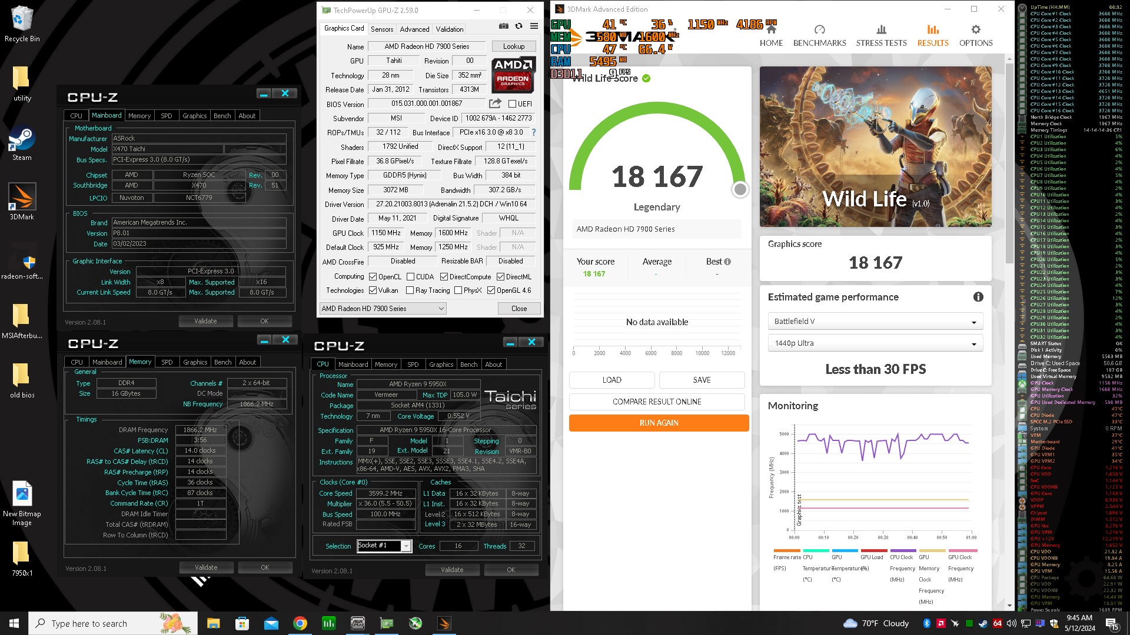Click the grey score gauge indicator knob

point(740,189)
